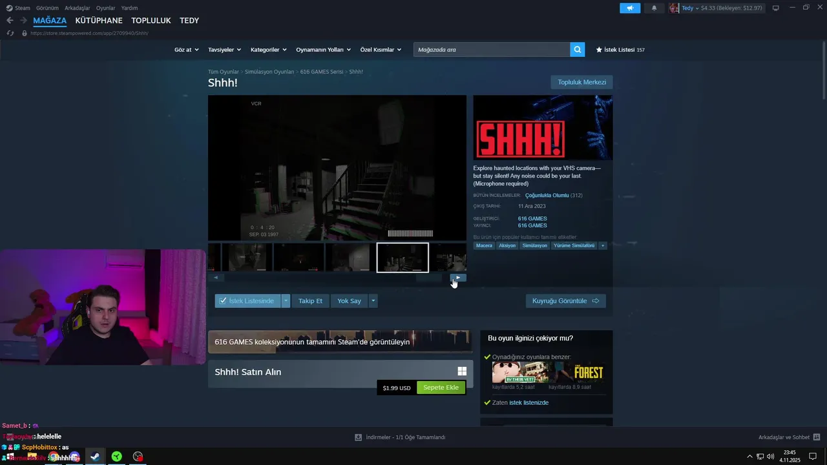
Task: Open the Kategoriler dropdown
Action: pos(268,50)
